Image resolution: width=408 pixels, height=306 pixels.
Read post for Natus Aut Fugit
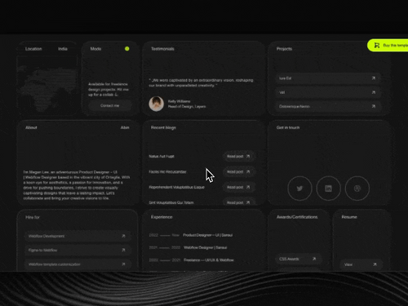tap(238, 157)
